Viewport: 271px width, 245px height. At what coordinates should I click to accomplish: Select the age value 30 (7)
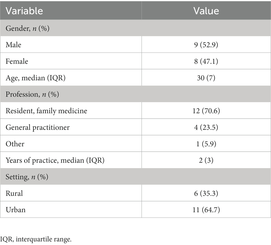(x=206, y=78)
